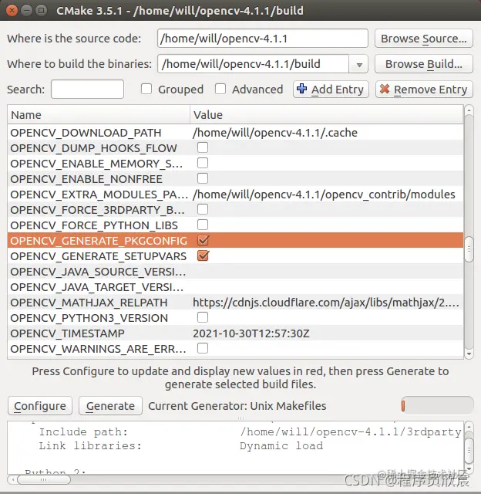Click the source code path field
The width and height of the screenshot is (481, 494).
pos(263,39)
